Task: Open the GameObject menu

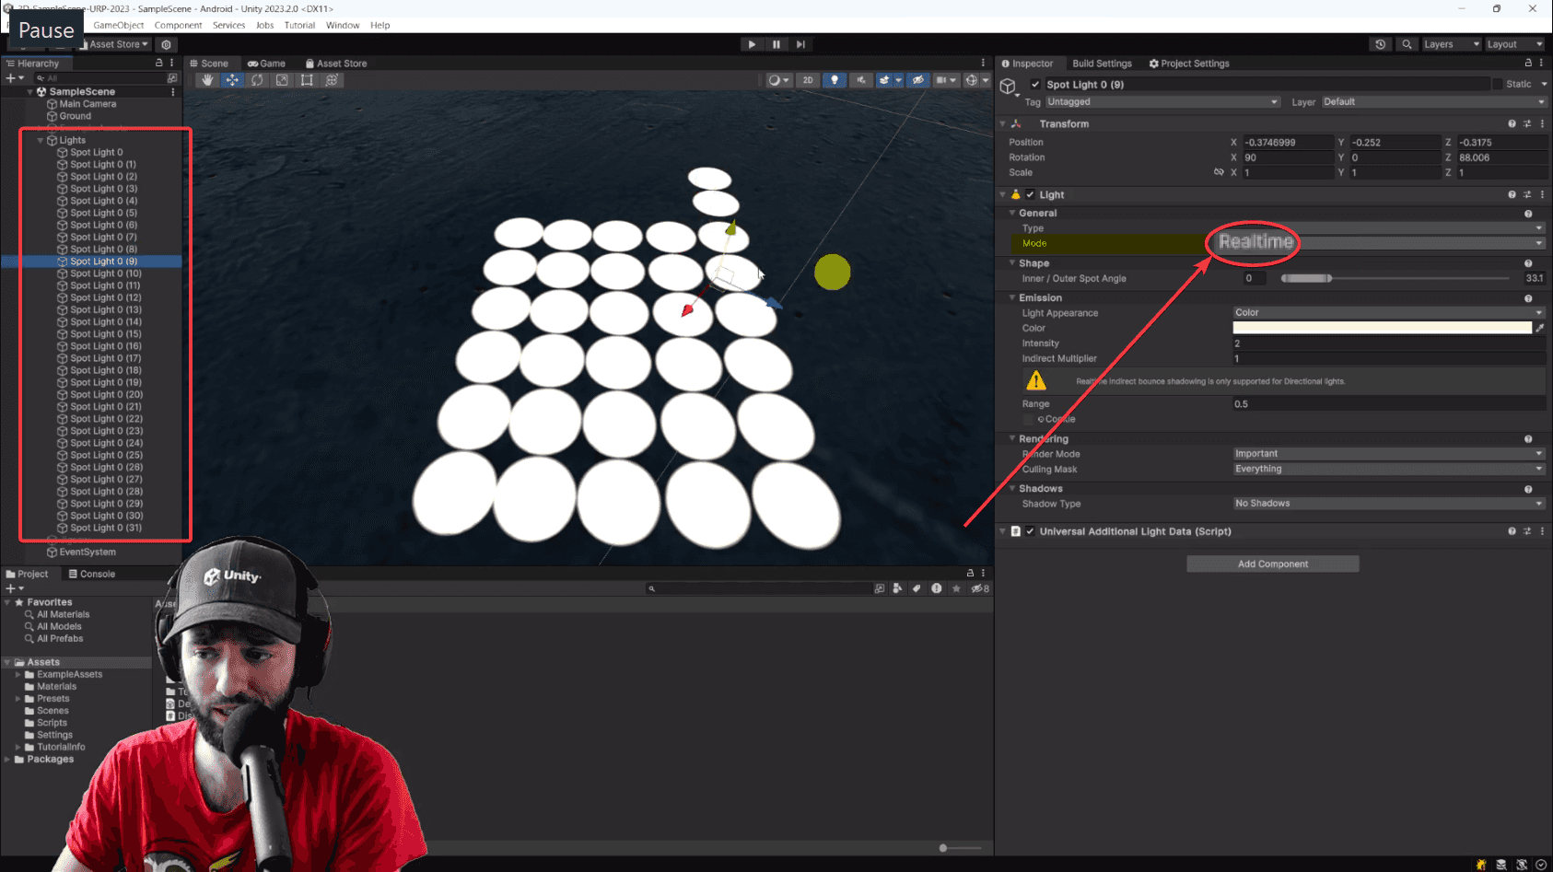Action: click(x=118, y=25)
